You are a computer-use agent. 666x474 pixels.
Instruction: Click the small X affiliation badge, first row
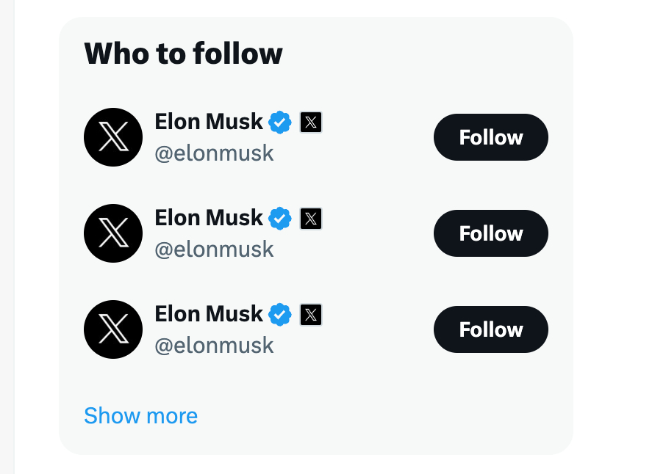pyautogui.click(x=311, y=122)
